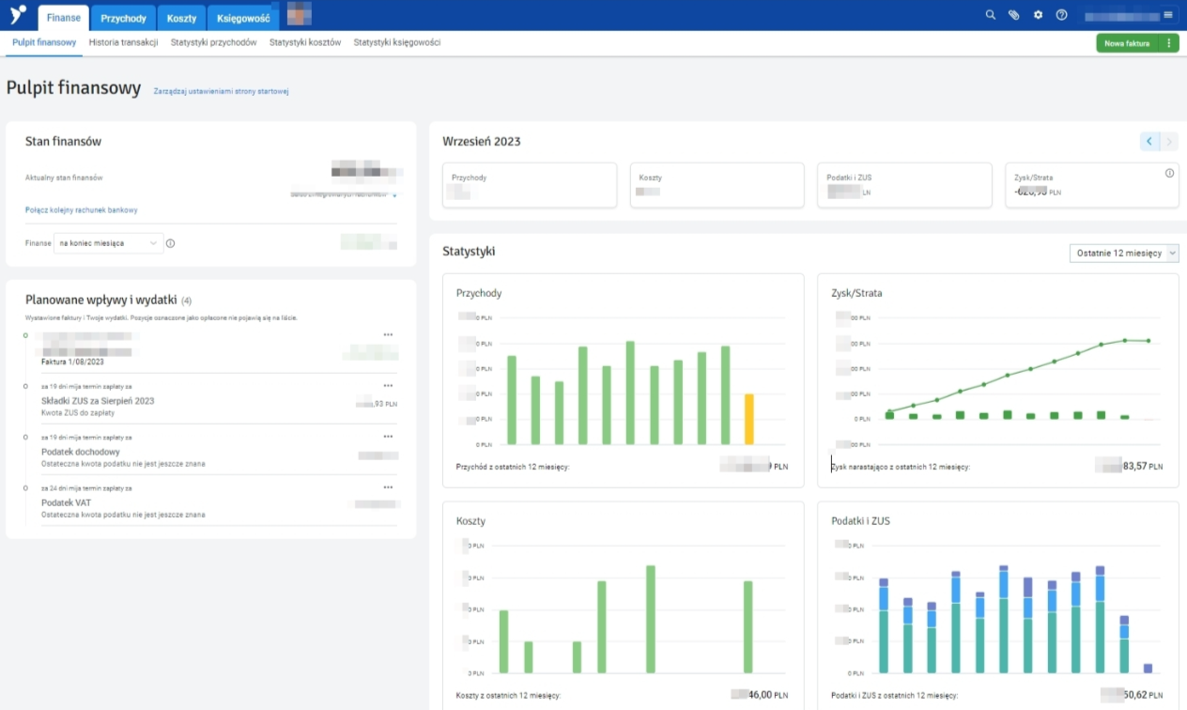Open the Historia transakcji sub-tab
Viewport: 1187px width, 710px height.
(123, 42)
